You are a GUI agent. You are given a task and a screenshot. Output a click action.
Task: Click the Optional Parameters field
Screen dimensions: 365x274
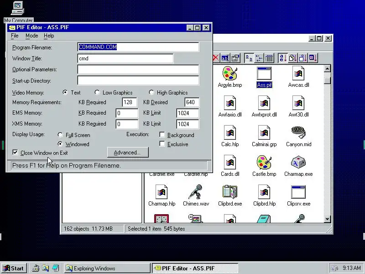(138, 69)
